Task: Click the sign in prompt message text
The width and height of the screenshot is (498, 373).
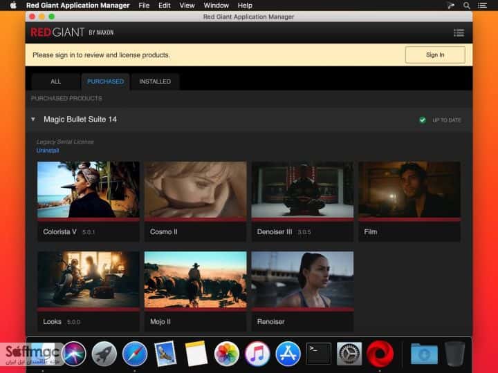Action: pos(101,55)
